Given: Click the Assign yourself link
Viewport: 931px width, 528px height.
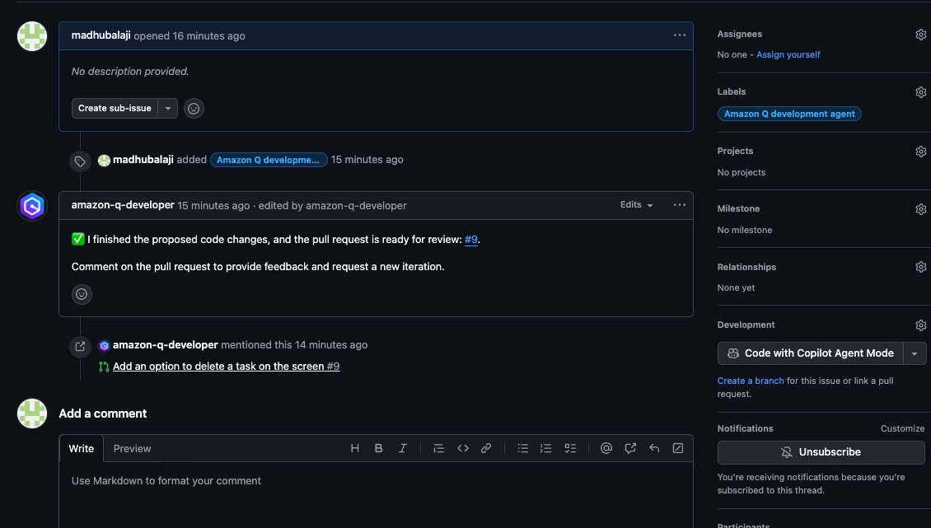Looking at the screenshot, I should [788, 54].
